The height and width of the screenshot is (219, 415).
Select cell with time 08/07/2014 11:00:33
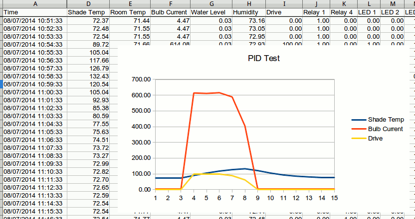(35, 92)
